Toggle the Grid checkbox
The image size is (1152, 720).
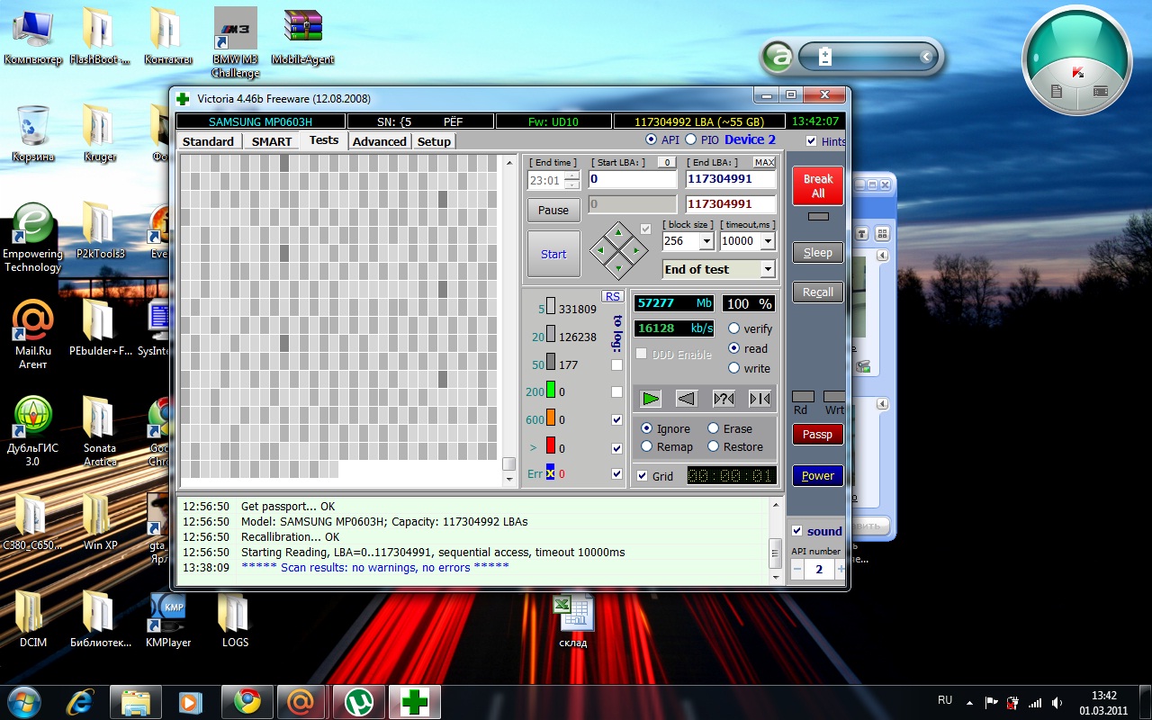642,476
